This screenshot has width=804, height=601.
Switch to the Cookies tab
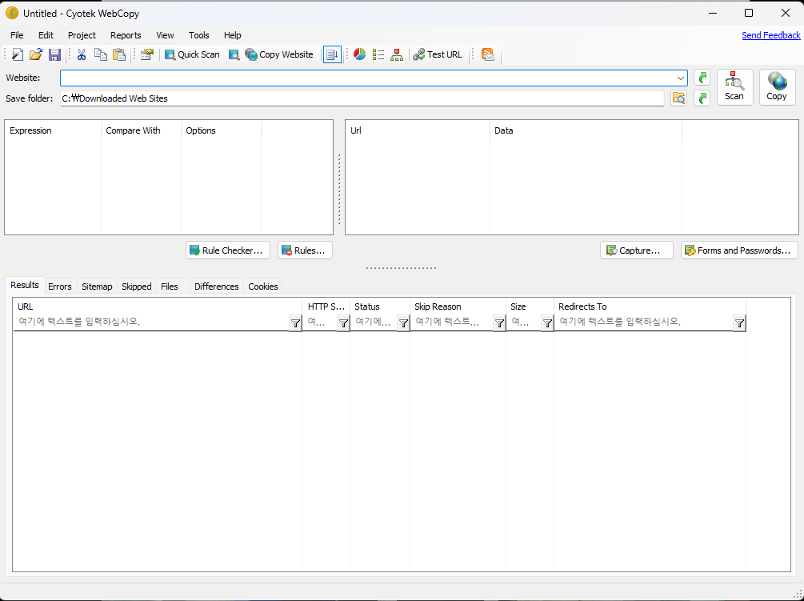tap(263, 286)
